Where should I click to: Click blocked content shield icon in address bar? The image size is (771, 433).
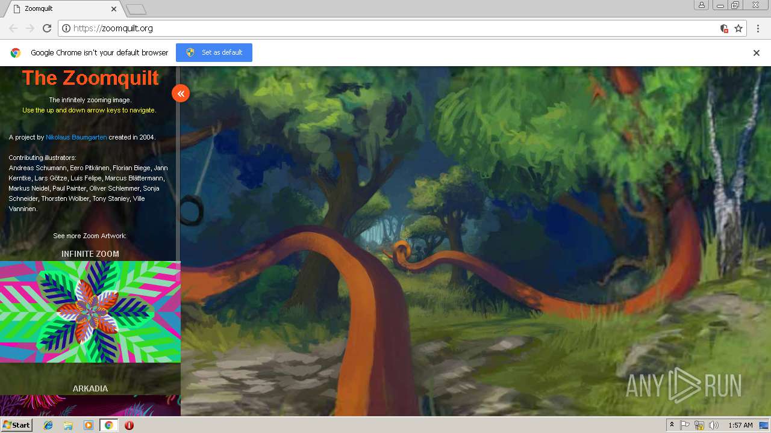(x=724, y=28)
